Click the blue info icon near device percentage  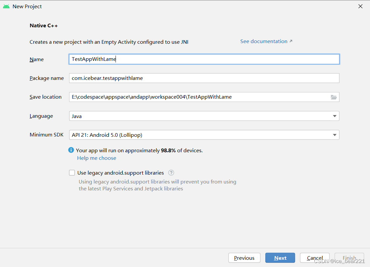click(x=71, y=150)
